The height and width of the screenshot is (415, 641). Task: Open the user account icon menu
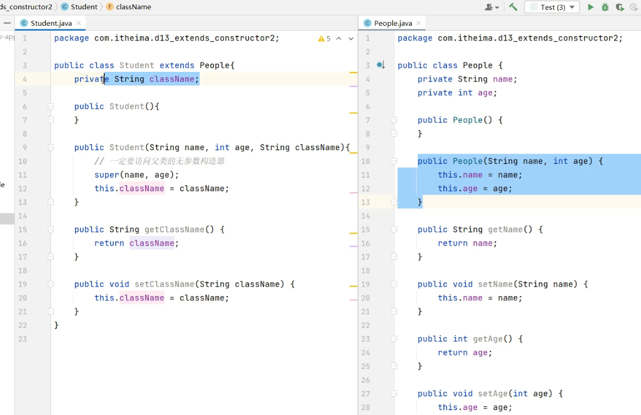tap(491, 7)
